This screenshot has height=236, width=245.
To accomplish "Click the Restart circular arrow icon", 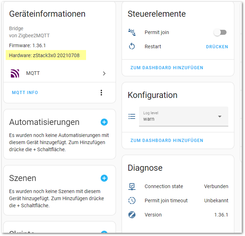I will tap(132, 46).
